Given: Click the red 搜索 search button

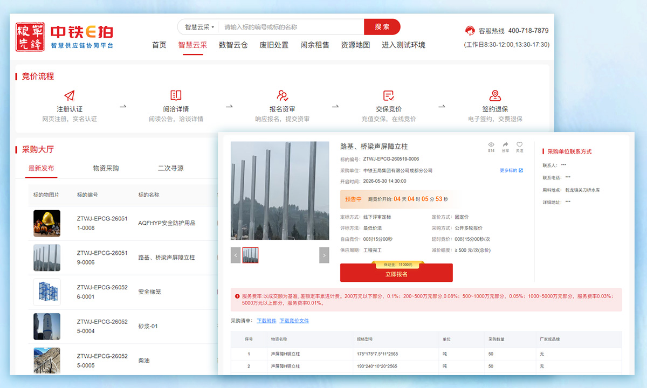Looking at the screenshot, I should [x=382, y=27].
